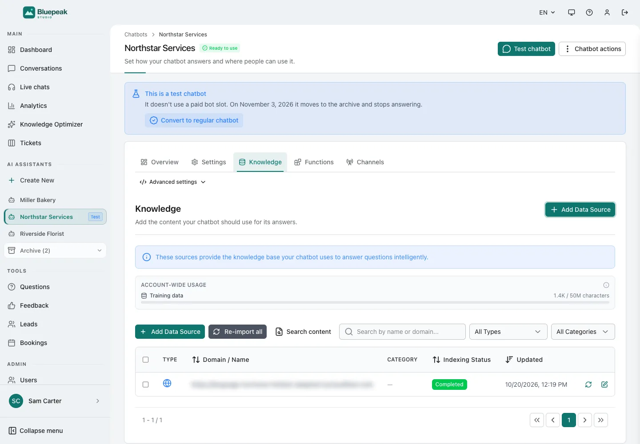Click the Re-import all button
The height and width of the screenshot is (444, 640).
click(237, 332)
